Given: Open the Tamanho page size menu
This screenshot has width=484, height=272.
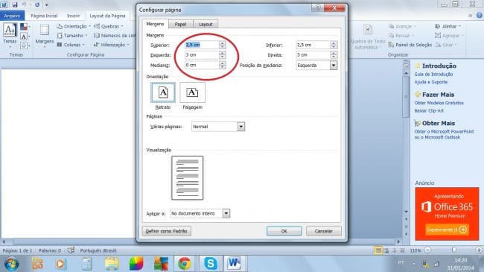Looking at the screenshot, I should [x=72, y=36].
